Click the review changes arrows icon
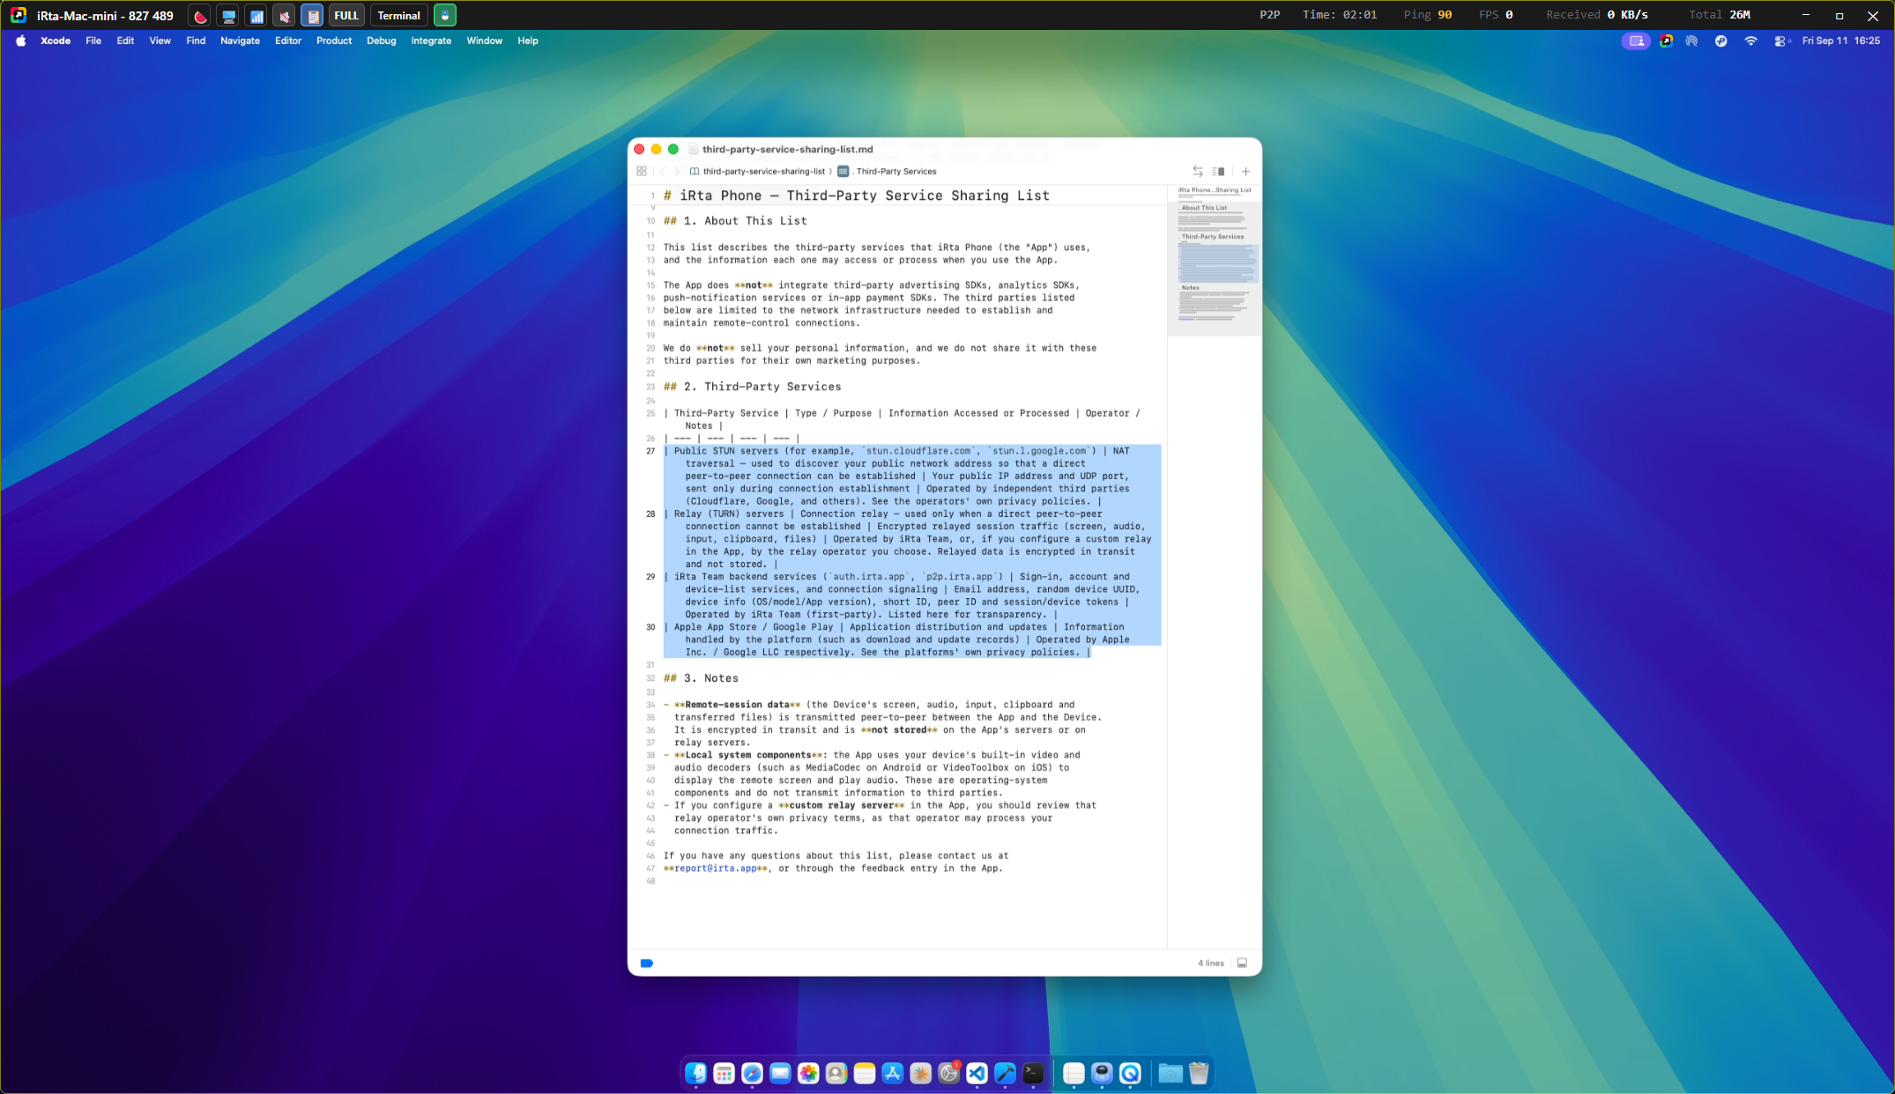 [1197, 172]
